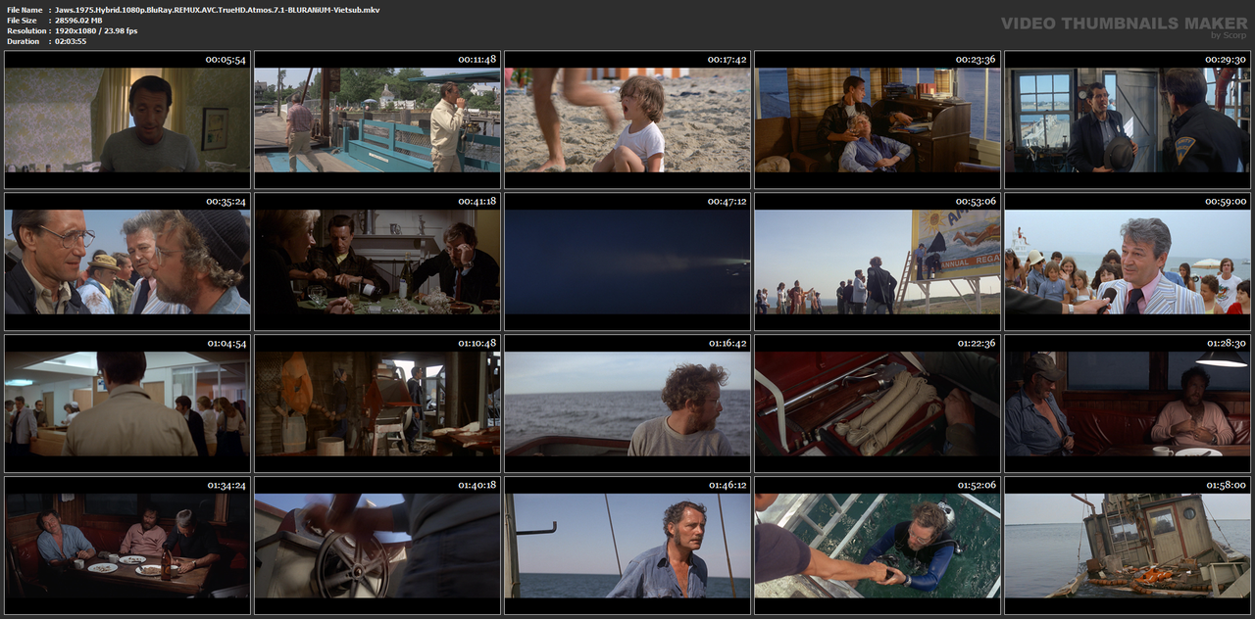Select the thumbnail timestamped 00:23:36
The height and width of the screenshot is (619, 1255).
(x=878, y=119)
